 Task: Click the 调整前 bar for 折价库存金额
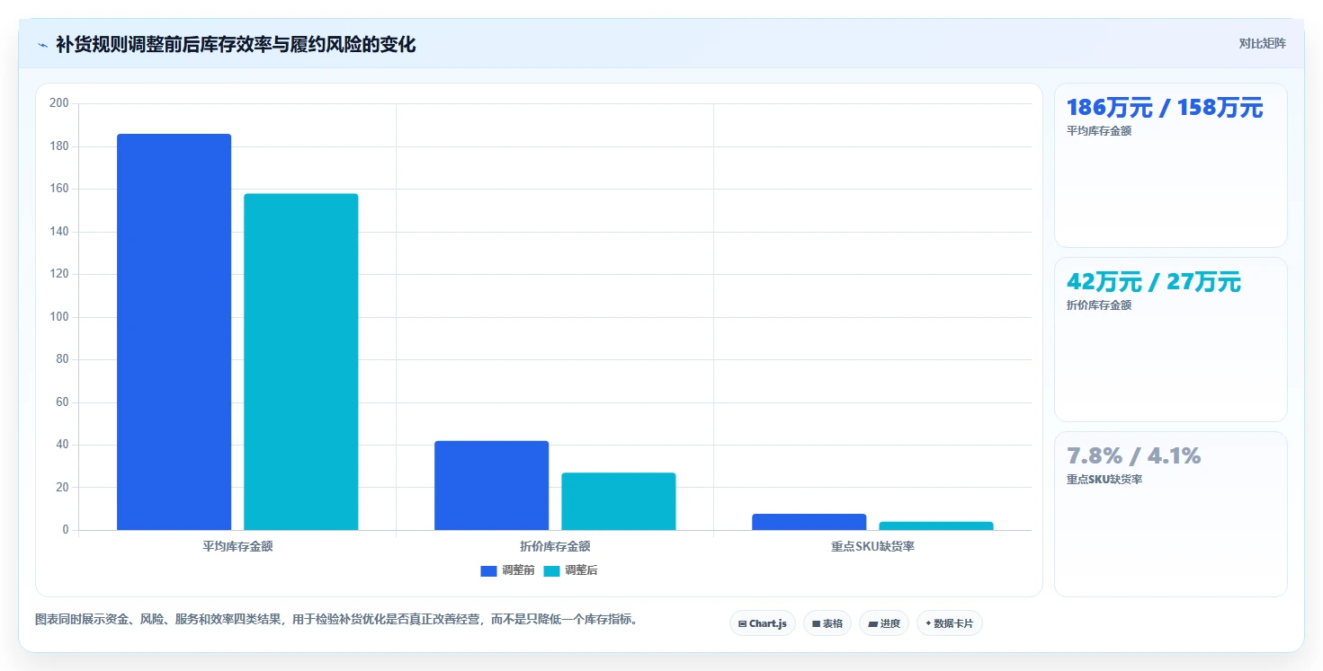(x=491, y=485)
